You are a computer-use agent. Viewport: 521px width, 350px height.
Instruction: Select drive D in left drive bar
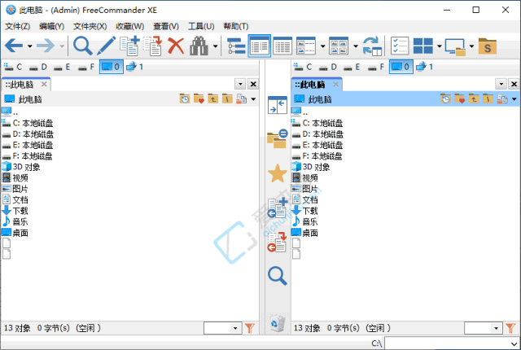pos(38,67)
